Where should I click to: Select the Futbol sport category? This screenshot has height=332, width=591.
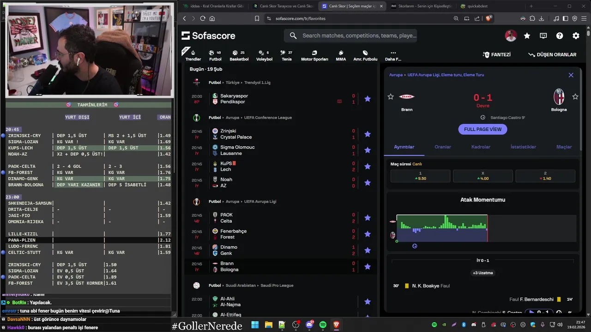point(215,55)
